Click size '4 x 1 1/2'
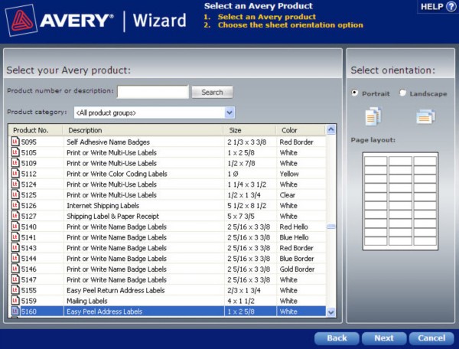459x349 pixels. [241, 301]
